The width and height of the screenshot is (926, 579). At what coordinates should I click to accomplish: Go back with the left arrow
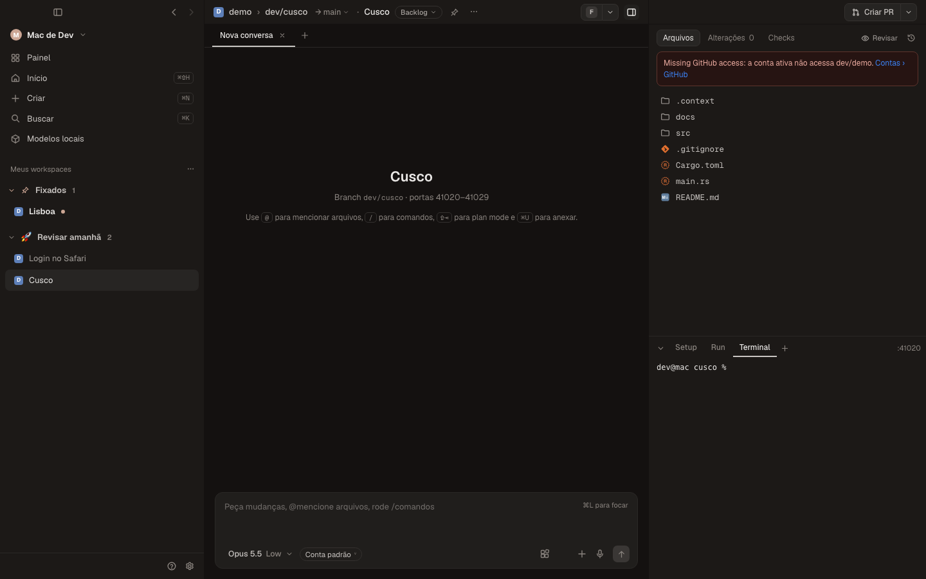click(x=174, y=12)
